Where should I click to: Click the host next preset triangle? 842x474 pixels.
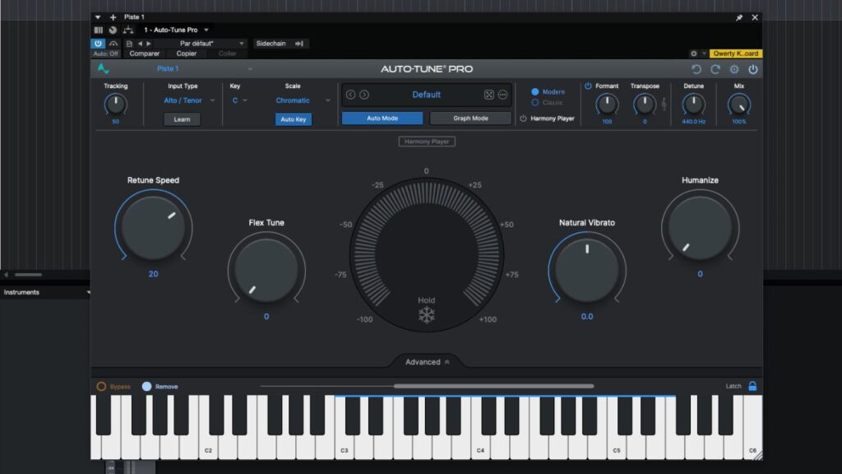pyautogui.click(x=149, y=44)
